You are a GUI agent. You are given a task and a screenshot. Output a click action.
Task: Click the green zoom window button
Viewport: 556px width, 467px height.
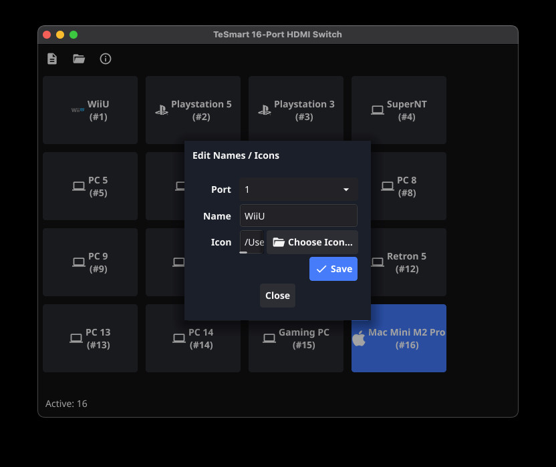click(74, 35)
